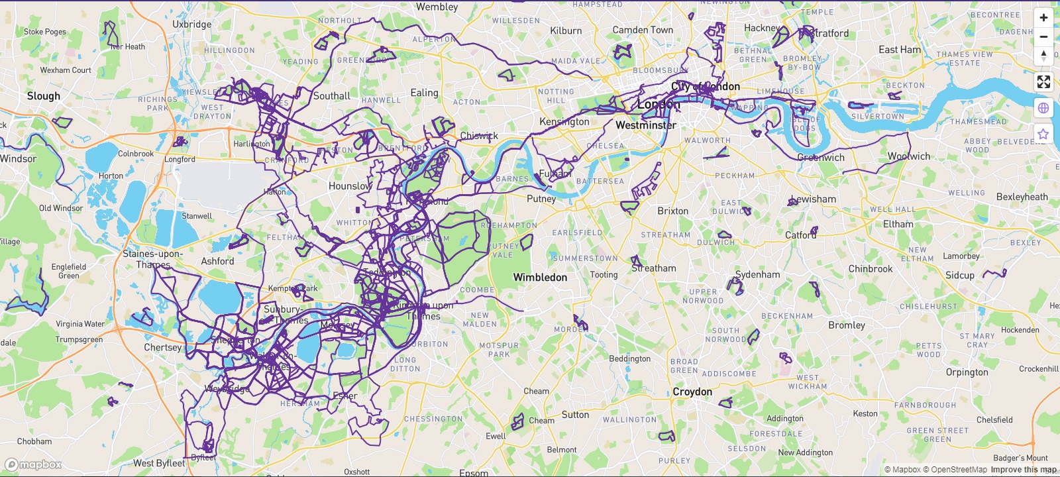
Task: Open the © Mapbox attribution link
Action: coord(902,470)
